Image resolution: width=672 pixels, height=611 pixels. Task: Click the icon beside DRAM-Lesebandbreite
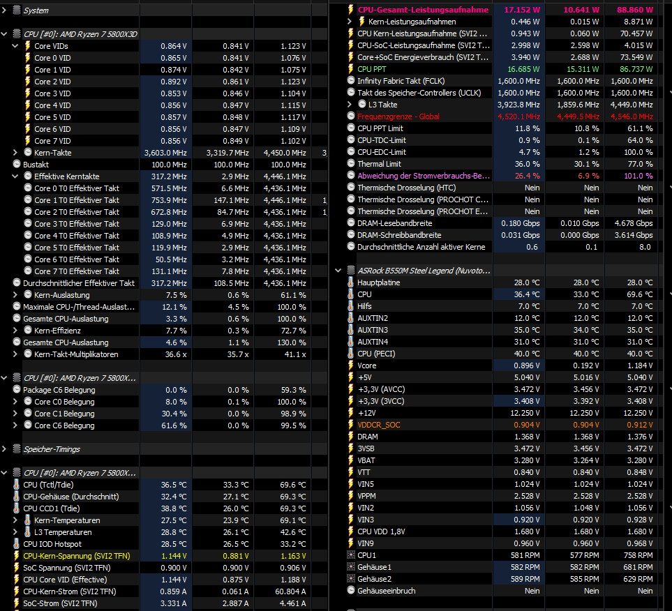point(350,222)
